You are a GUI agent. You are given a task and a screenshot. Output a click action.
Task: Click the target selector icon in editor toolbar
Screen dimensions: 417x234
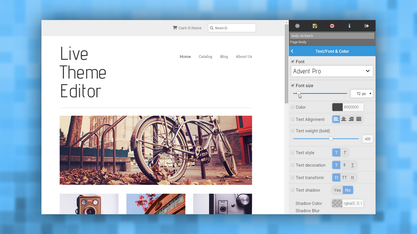pos(297,26)
